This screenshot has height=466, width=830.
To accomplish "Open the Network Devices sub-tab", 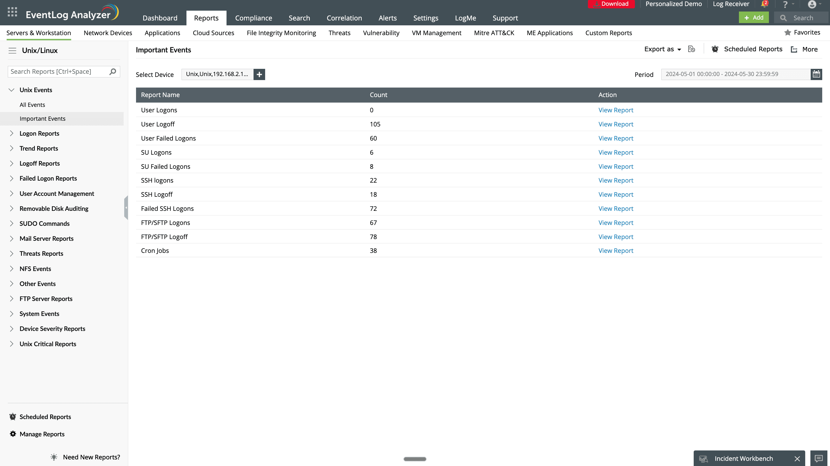I will click(107, 33).
